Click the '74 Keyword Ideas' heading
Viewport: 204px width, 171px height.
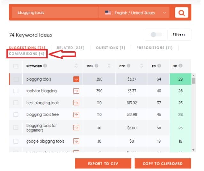pyautogui.click(x=30, y=35)
